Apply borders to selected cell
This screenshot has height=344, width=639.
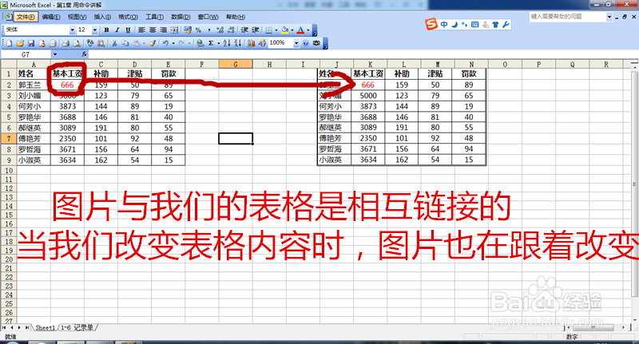pyautogui.click(x=269, y=30)
